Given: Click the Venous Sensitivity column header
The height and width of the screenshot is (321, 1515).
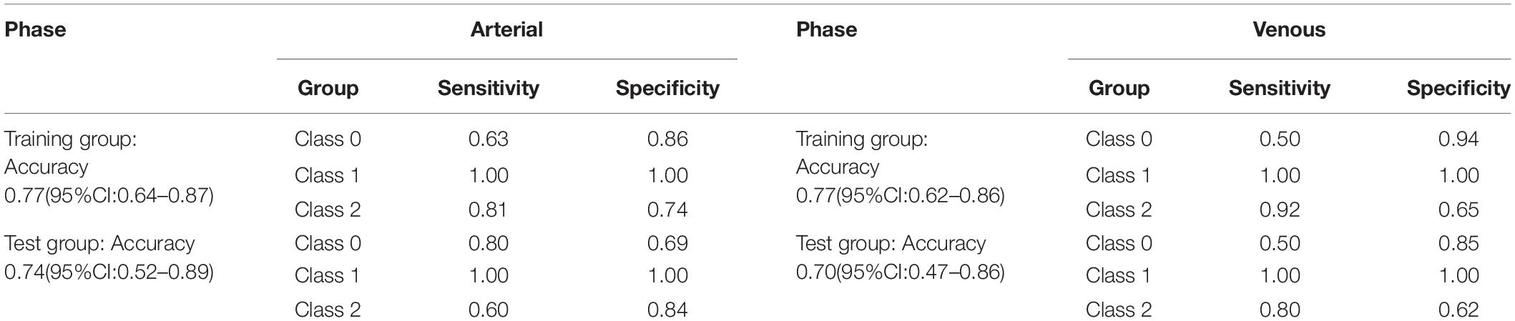Looking at the screenshot, I should [x=1280, y=88].
